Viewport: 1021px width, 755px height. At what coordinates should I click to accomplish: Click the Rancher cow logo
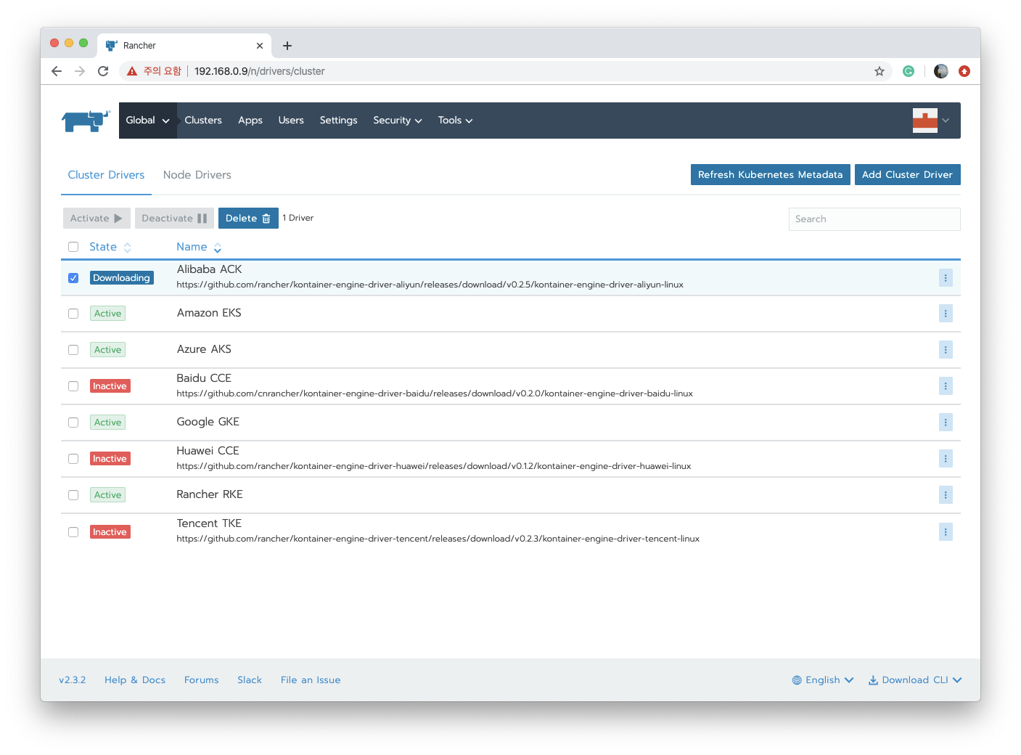coord(86,121)
